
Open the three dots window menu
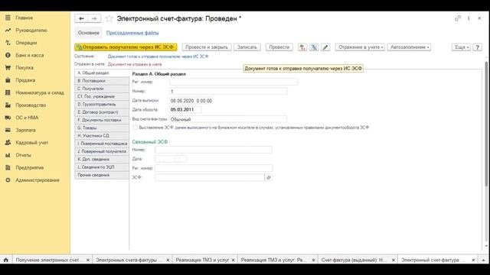click(469, 18)
